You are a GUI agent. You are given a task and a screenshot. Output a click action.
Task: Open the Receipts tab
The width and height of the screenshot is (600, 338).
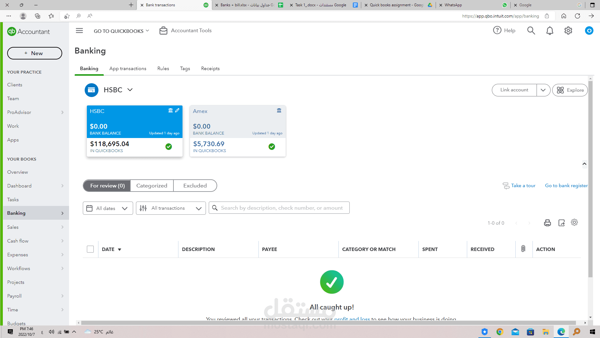210,69
